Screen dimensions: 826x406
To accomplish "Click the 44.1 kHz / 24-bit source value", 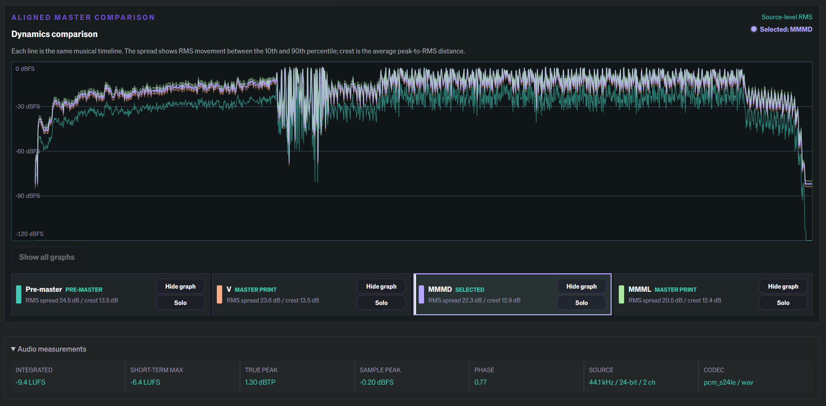I will click(622, 382).
